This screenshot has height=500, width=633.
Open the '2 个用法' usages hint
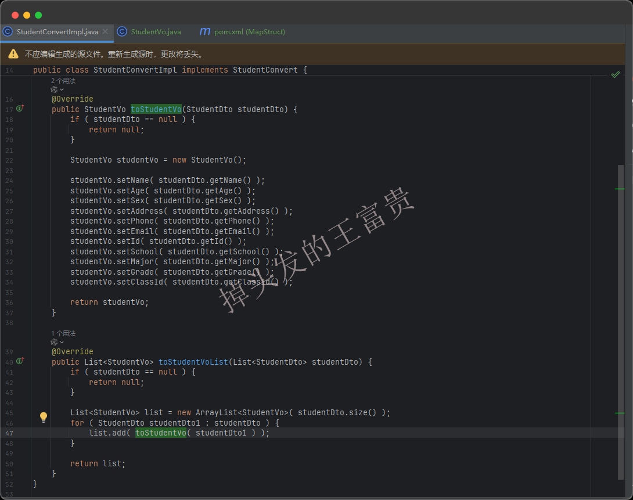point(63,81)
